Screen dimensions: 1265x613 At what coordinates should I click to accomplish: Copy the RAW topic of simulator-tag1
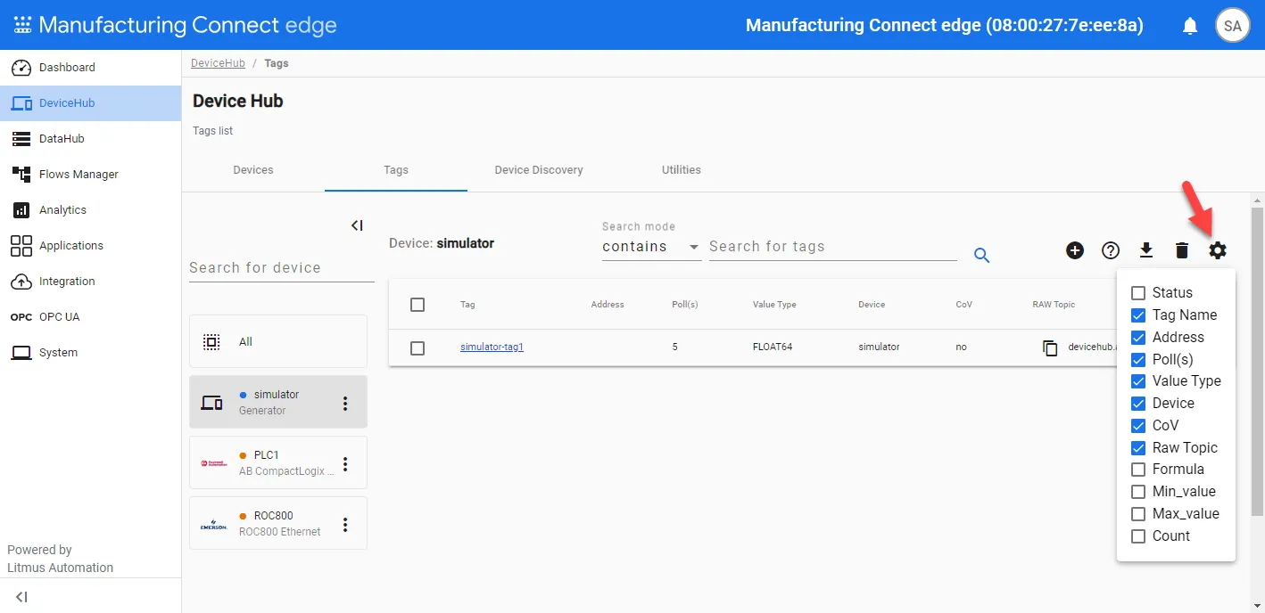(1050, 347)
